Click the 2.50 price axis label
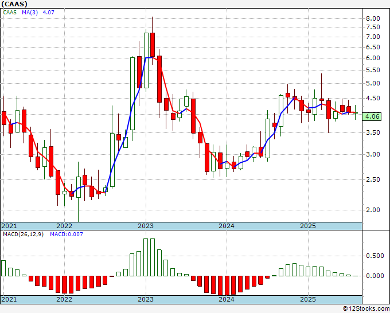 pos(373,179)
